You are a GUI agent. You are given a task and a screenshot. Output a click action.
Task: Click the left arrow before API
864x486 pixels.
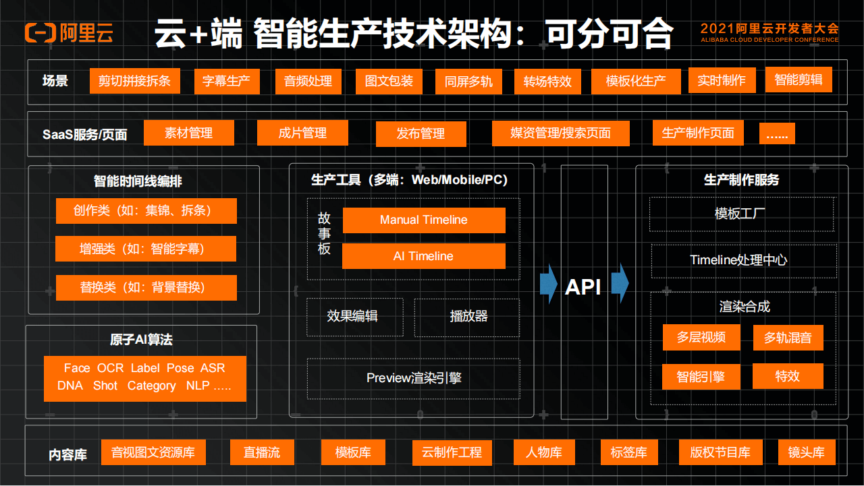(549, 284)
